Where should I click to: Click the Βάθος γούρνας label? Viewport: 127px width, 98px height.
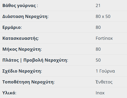pos(20,6)
